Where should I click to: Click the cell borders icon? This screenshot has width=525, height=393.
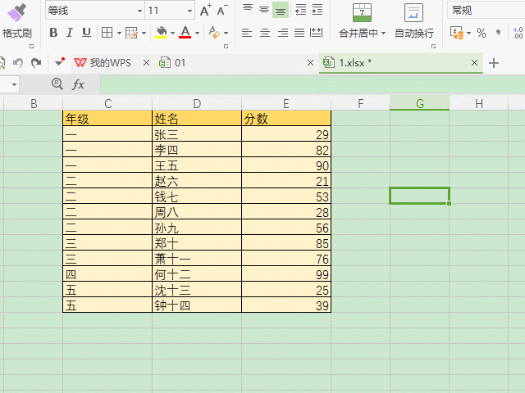click(x=107, y=33)
